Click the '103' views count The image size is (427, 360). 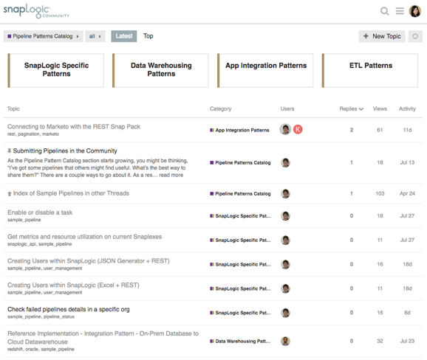[x=380, y=193]
